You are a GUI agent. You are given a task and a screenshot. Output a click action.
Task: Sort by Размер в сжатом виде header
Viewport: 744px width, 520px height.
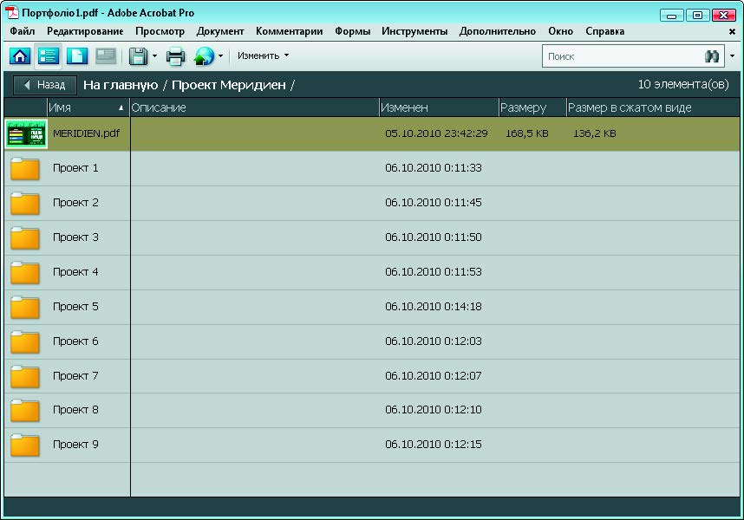(653, 107)
